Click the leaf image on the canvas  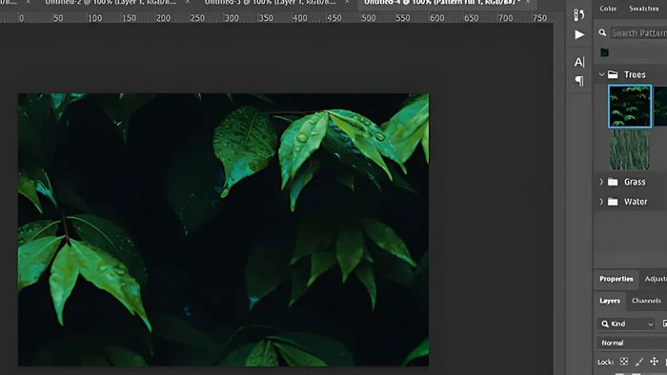223,229
